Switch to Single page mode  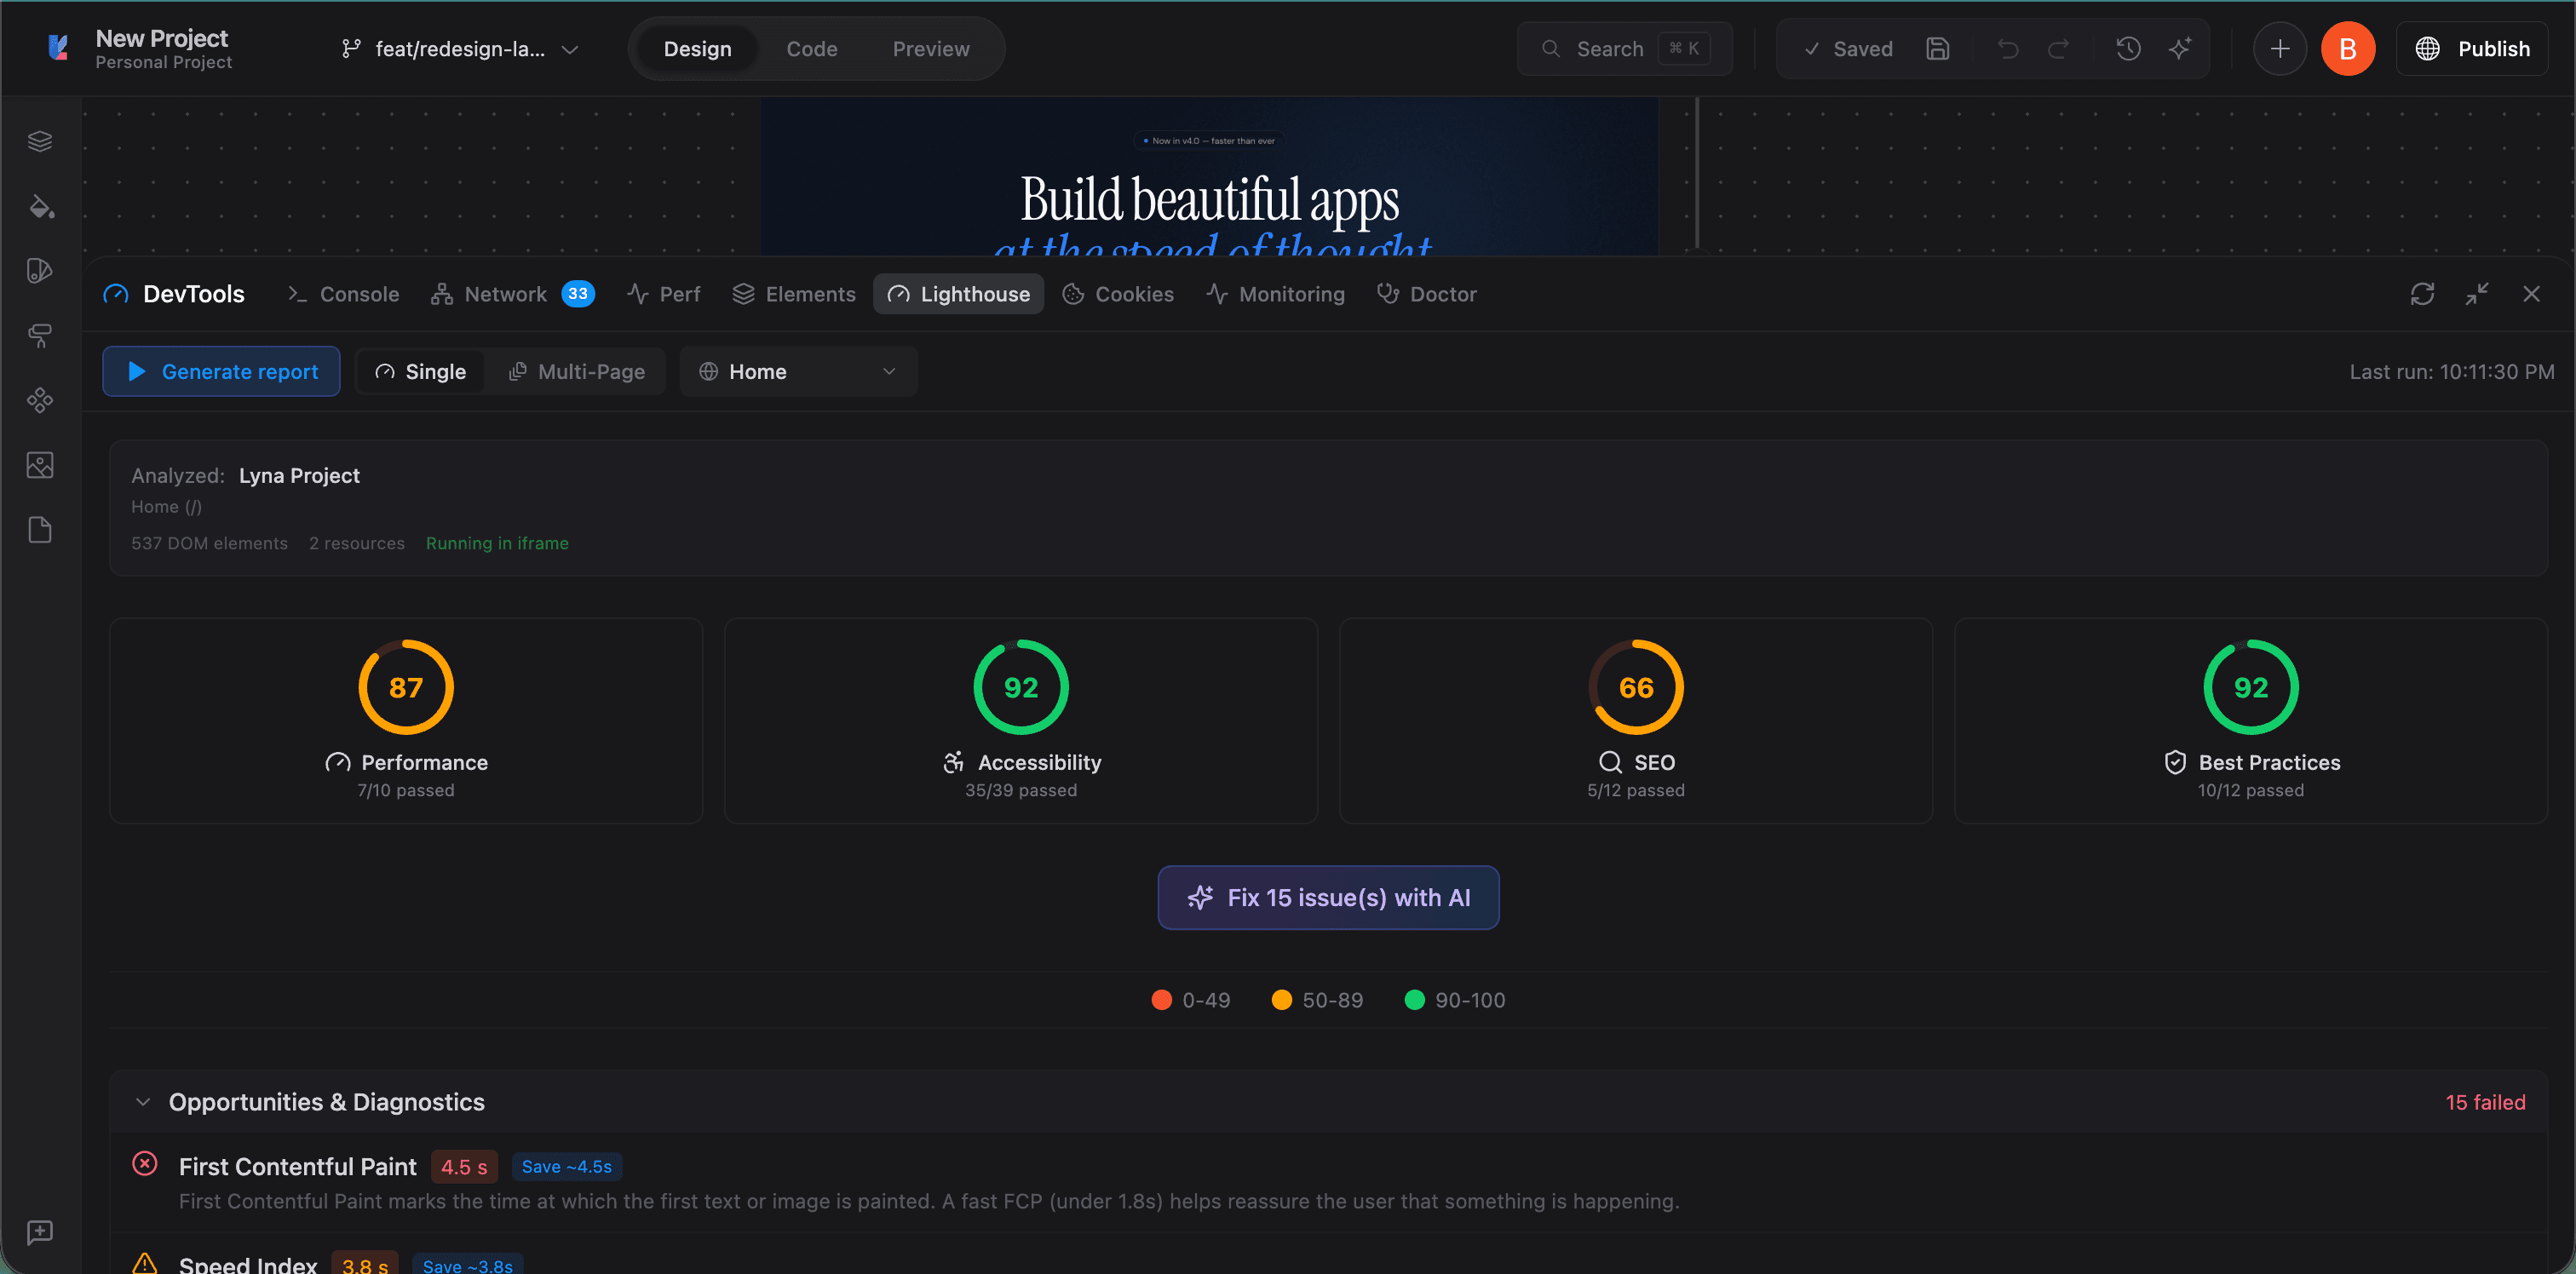pyautogui.click(x=420, y=372)
